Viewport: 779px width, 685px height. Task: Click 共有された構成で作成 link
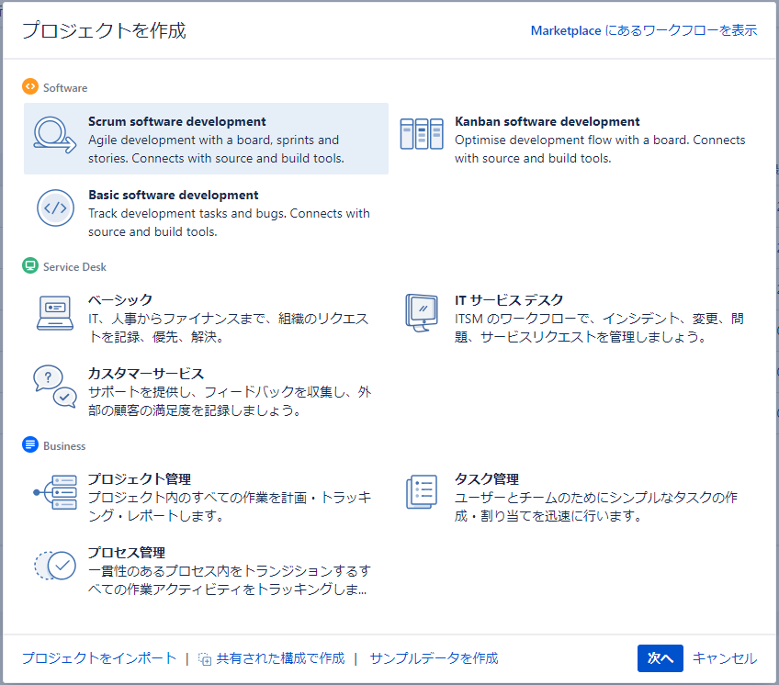[280, 658]
